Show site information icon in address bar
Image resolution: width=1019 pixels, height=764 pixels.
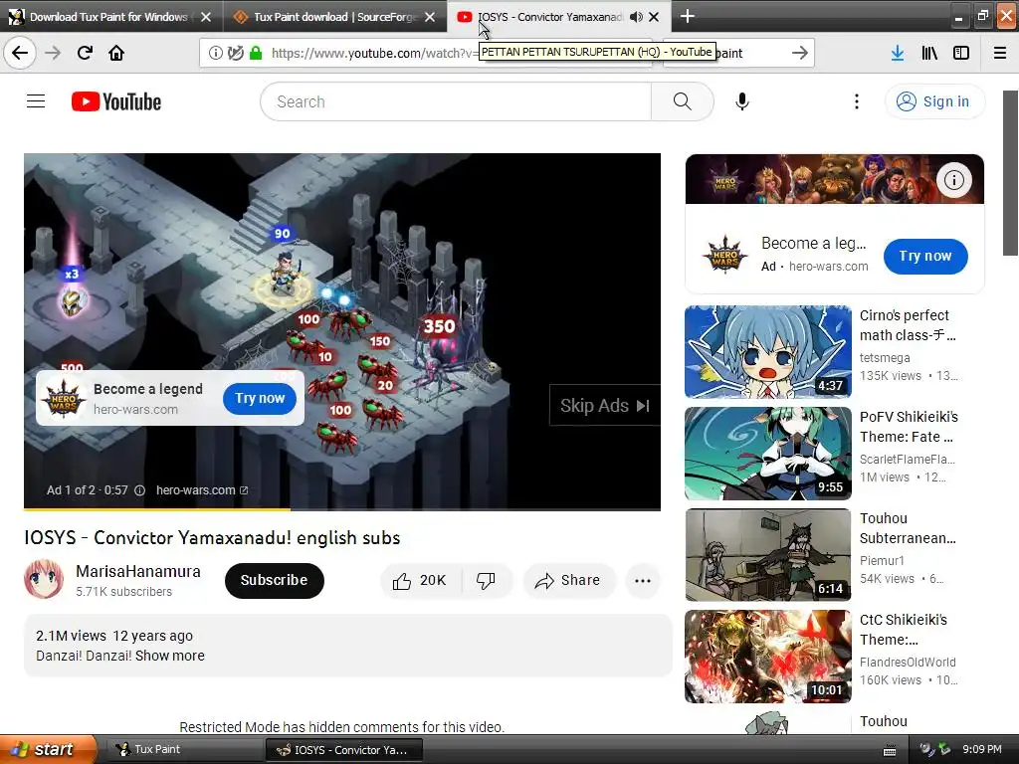pos(215,53)
